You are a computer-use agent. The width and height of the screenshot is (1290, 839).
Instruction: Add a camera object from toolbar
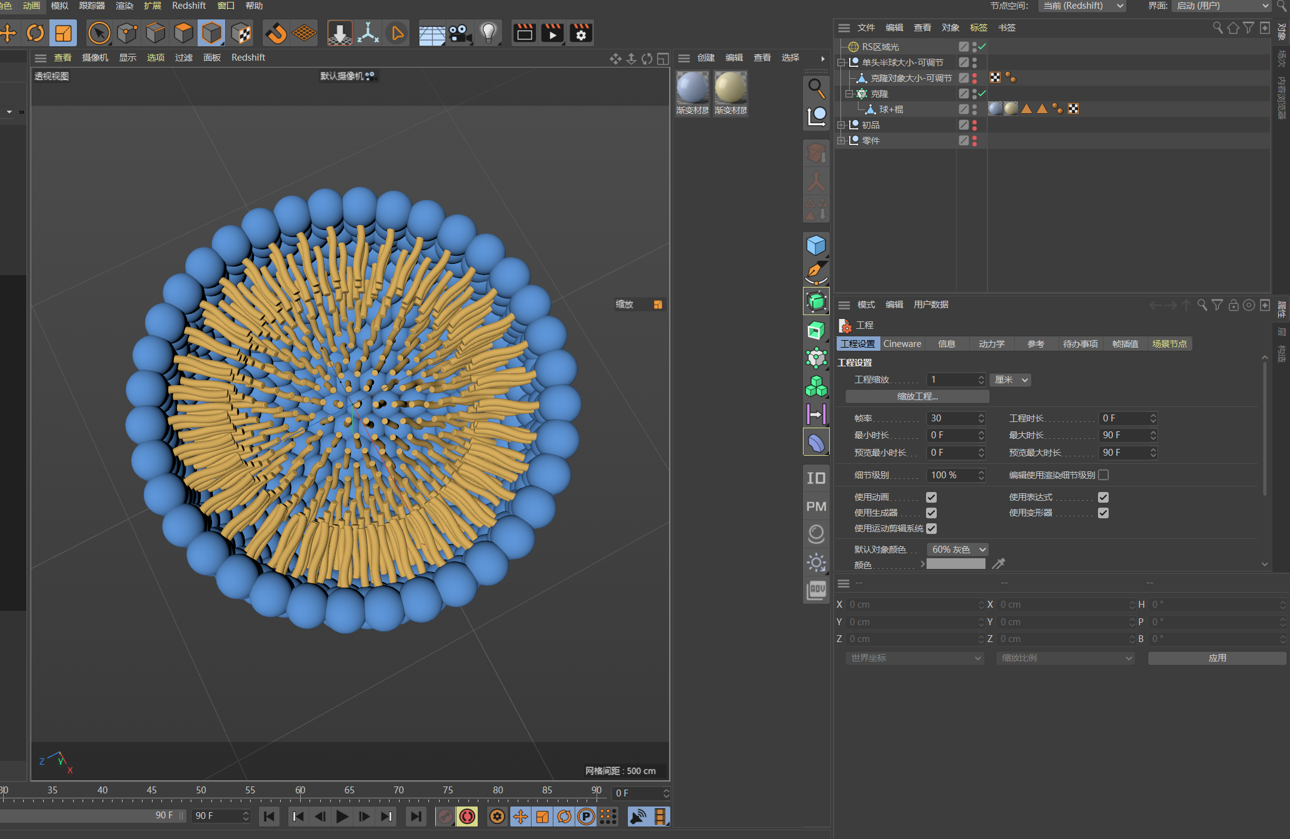click(x=460, y=33)
